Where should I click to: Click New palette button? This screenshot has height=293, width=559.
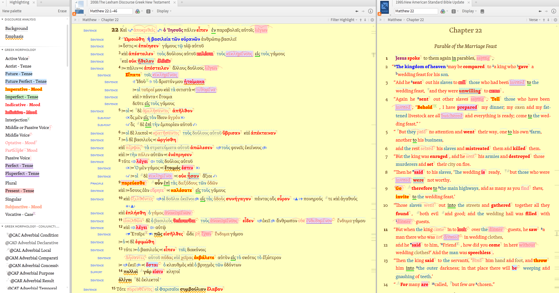[12, 11]
